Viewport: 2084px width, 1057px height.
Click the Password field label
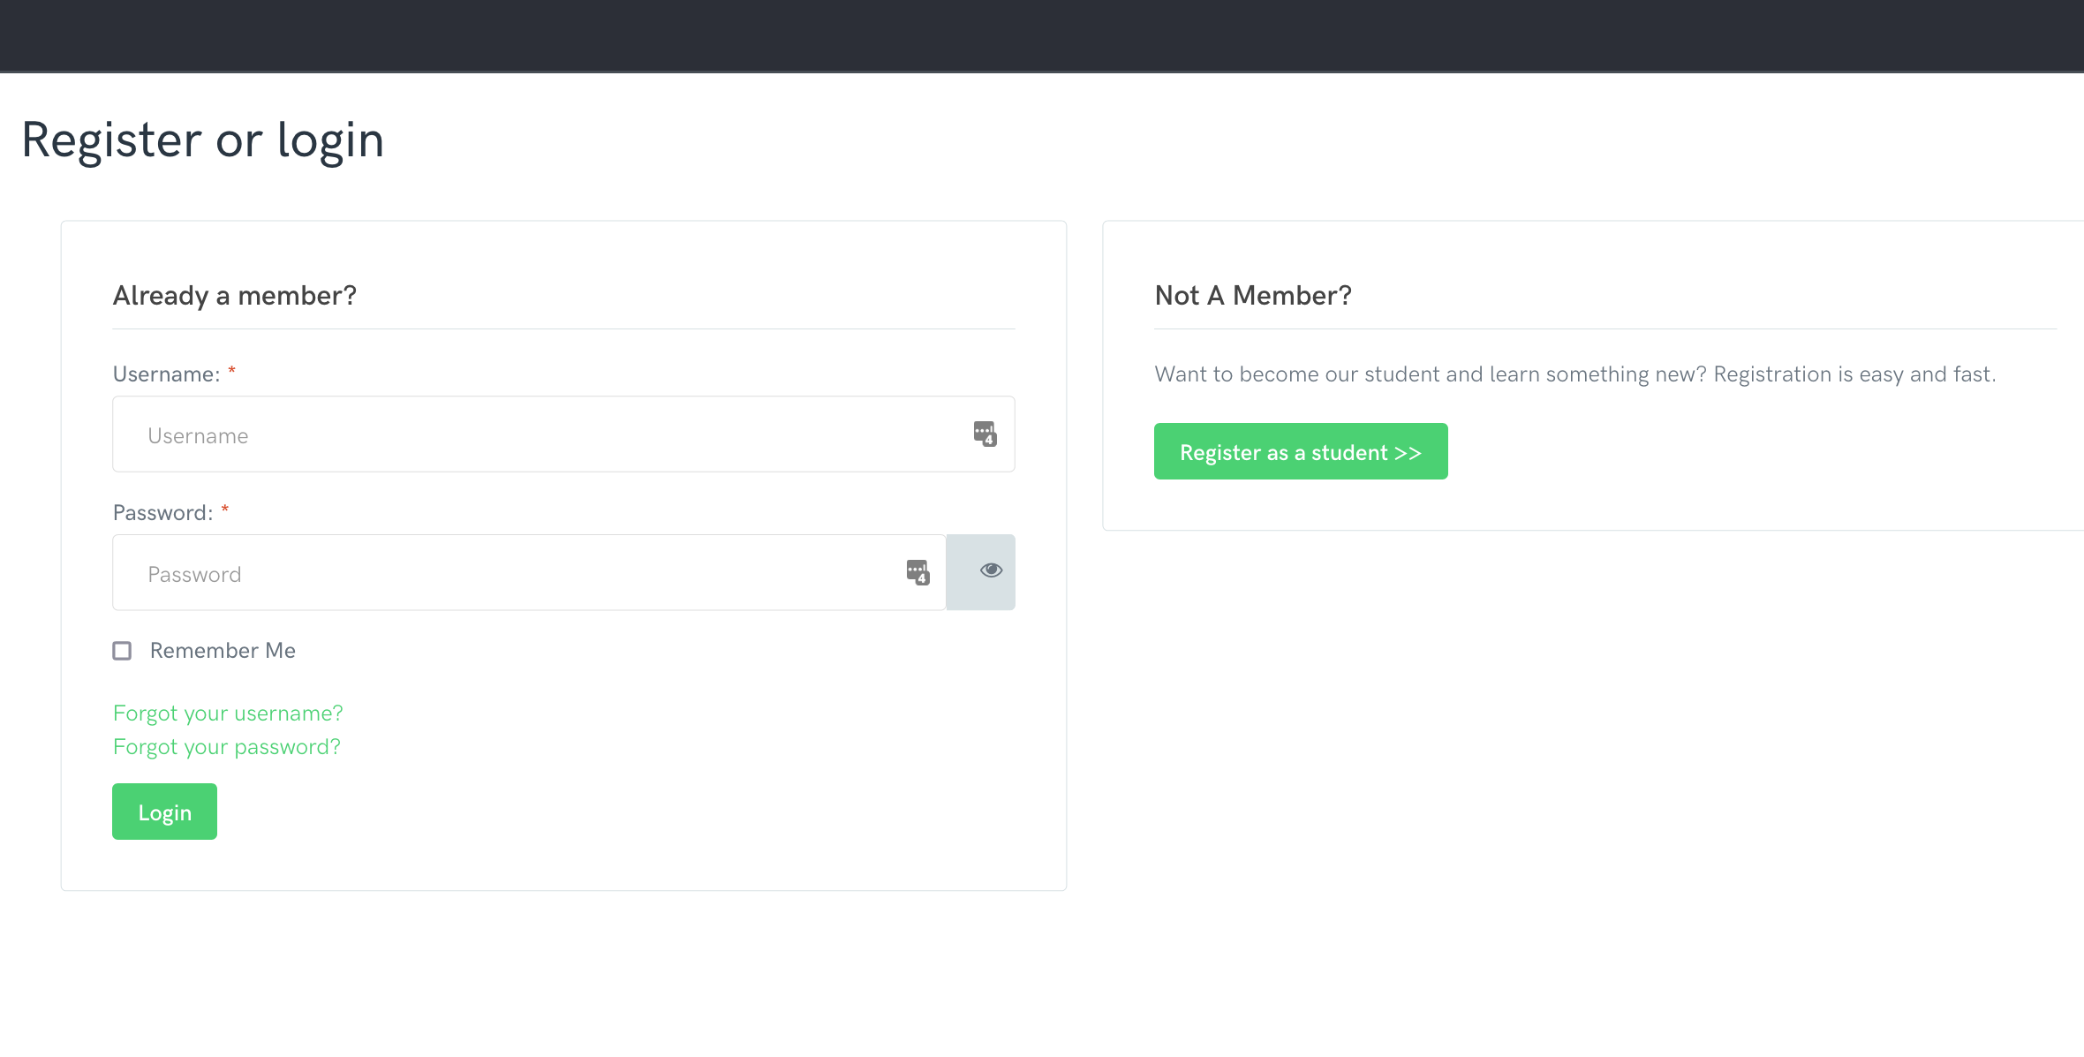coord(162,513)
